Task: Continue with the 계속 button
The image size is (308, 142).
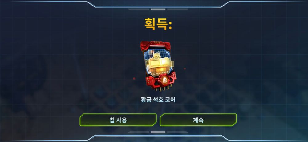Action: click(198, 120)
